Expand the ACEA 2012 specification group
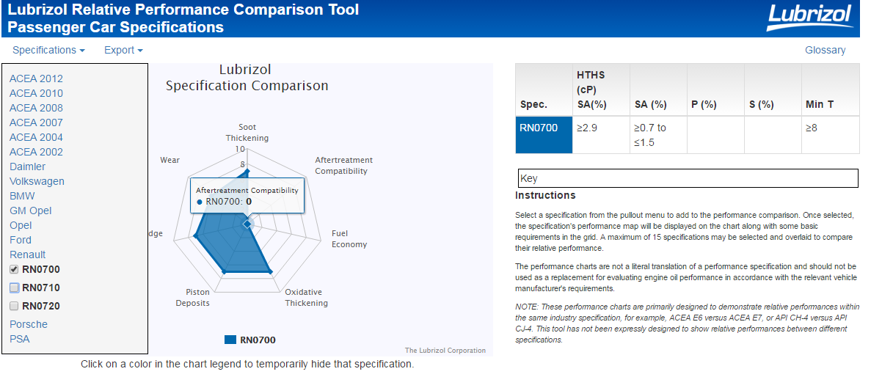 coord(36,78)
